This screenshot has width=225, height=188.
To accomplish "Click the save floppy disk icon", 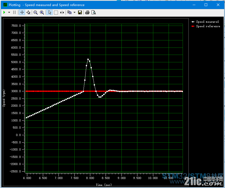I will [80, 12].
